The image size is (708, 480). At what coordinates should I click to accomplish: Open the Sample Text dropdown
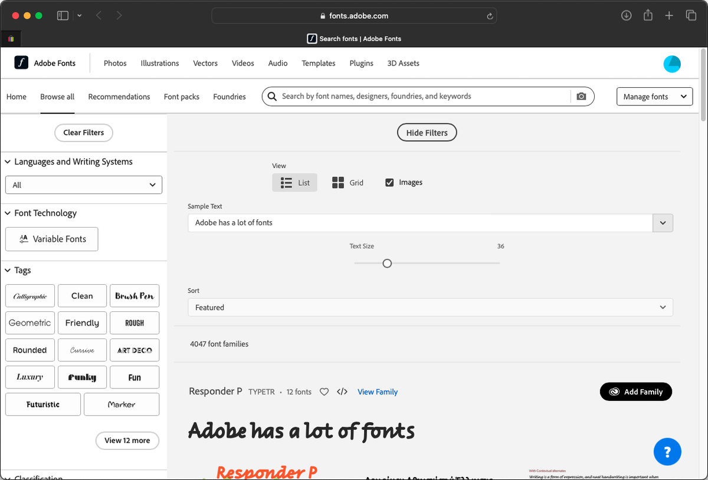coord(663,223)
